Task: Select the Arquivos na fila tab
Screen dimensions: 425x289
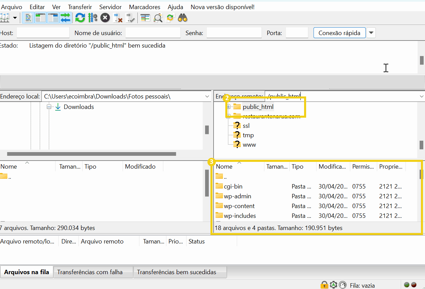Action: click(x=27, y=272)
